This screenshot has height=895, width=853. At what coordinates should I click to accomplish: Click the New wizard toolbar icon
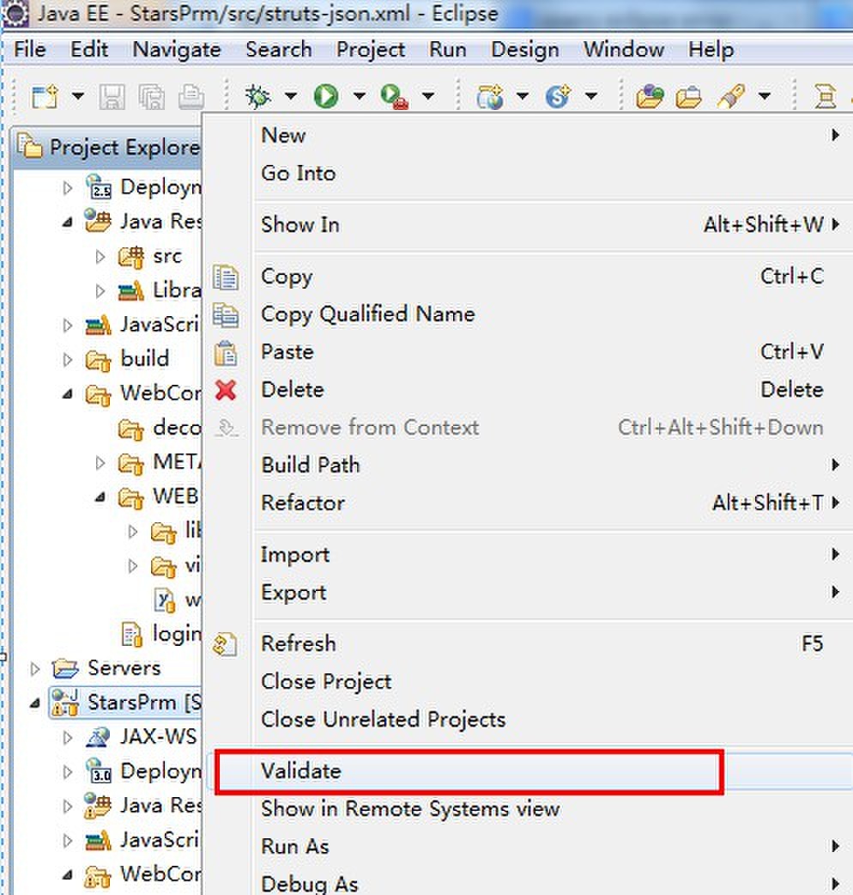click(45, 96)
